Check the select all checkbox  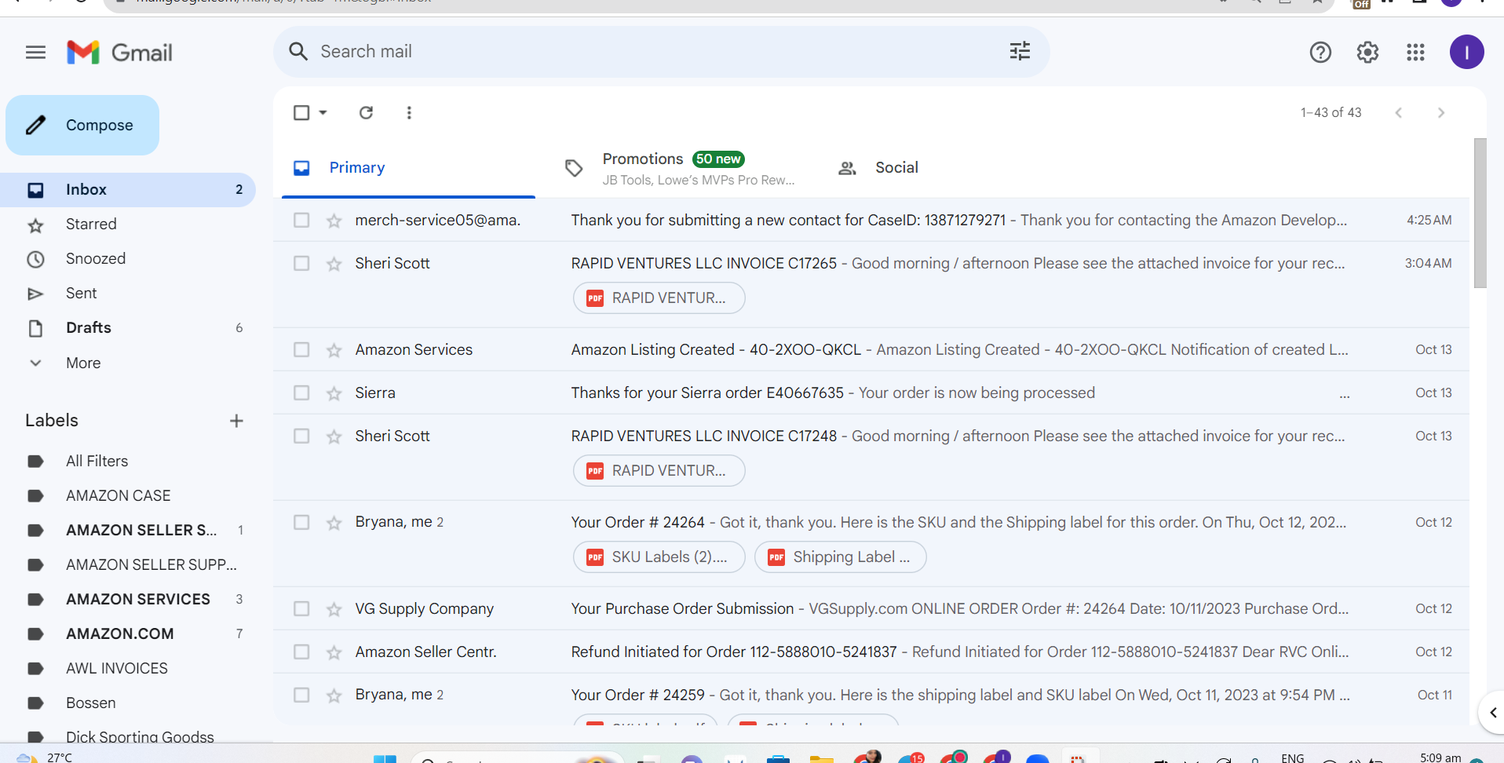pos(301,112)
